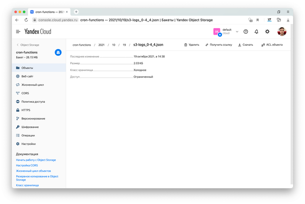Open Шифрование sidebar item
The width and height of the screenshot is (305, 204).
(x=30, y=127)
